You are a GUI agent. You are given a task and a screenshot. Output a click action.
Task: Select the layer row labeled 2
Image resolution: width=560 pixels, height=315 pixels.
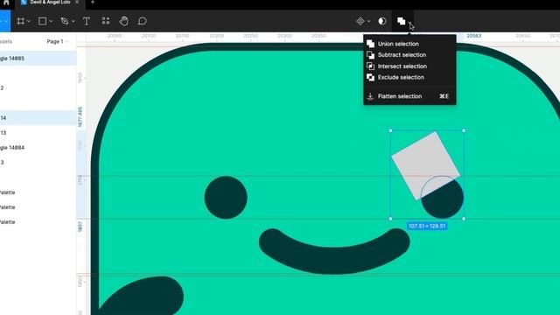tap(38, 87)
